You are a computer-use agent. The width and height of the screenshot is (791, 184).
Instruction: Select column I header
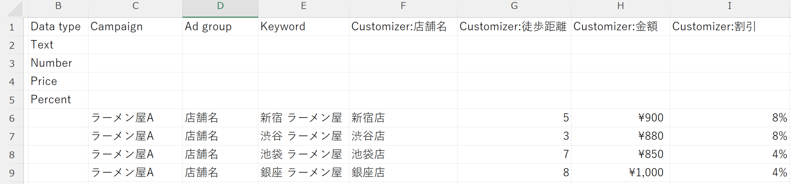(x=729, y=6)
